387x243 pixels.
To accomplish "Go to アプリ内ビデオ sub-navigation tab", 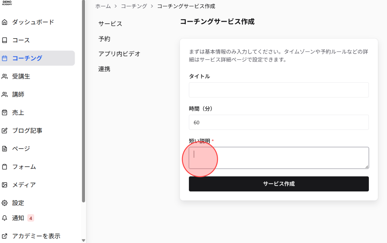I will 119,54.
